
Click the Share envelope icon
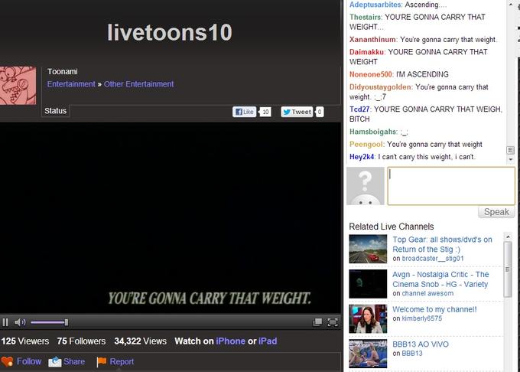point(55,362)
